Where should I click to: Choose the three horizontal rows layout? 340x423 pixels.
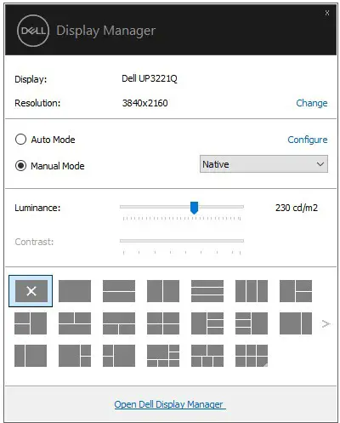(207, 291)
